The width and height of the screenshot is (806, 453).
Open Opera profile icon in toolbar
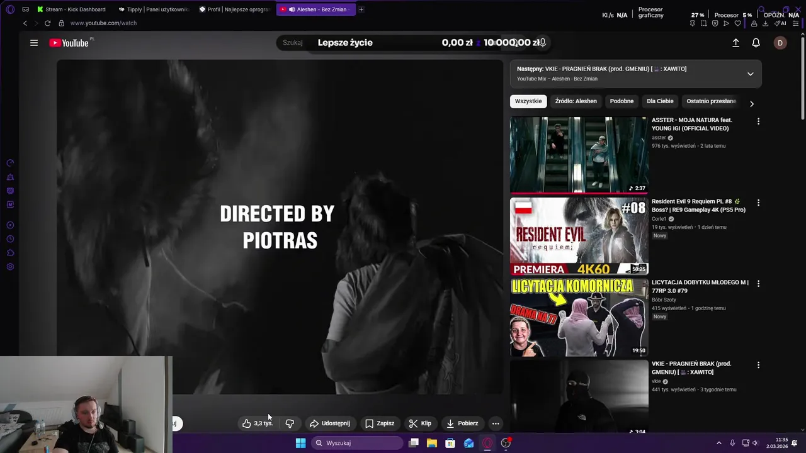[x=754, y=23]
